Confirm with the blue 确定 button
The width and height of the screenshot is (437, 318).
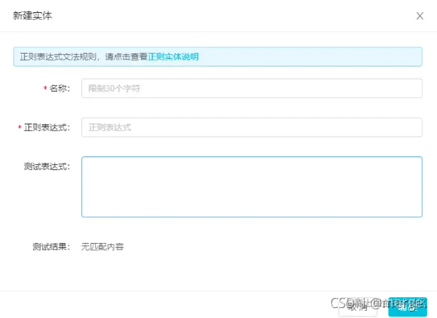[x=408, y=307]
